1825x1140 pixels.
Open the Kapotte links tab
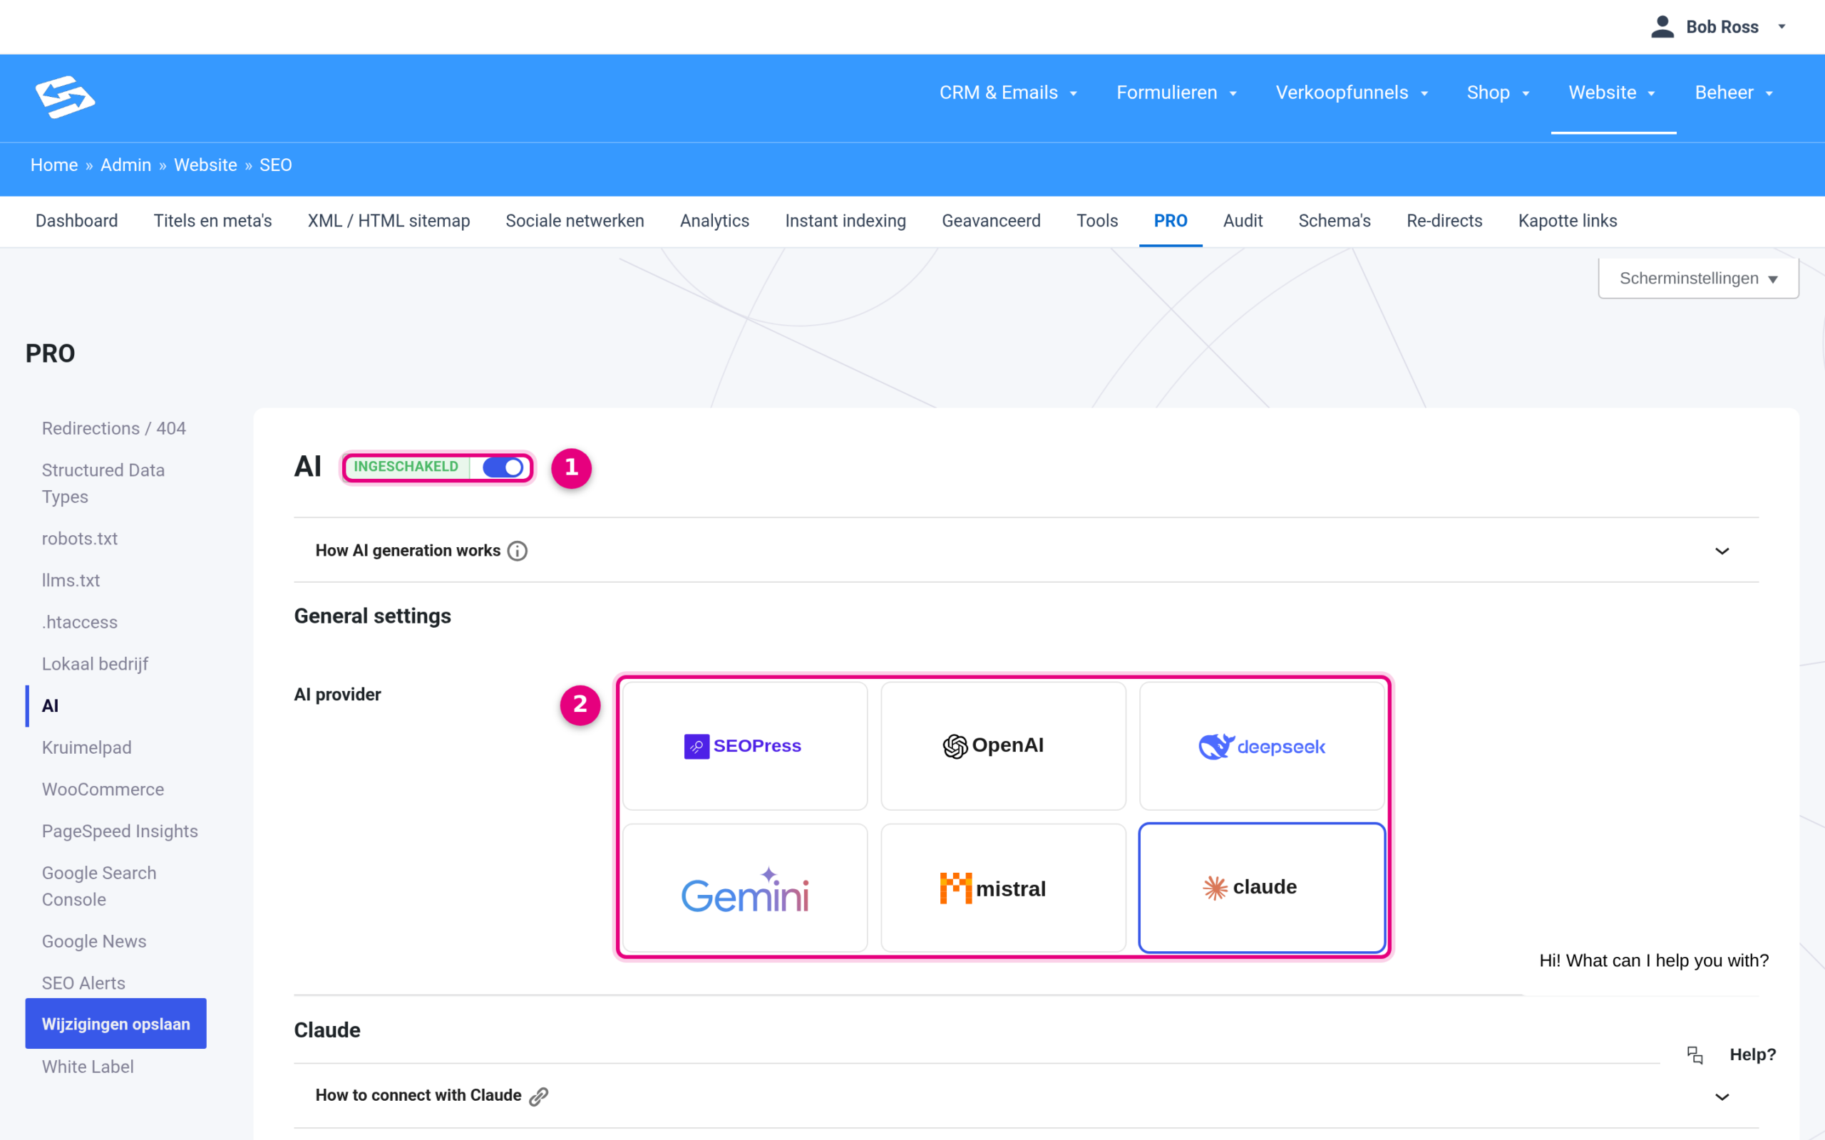(x=1567, y=221)
